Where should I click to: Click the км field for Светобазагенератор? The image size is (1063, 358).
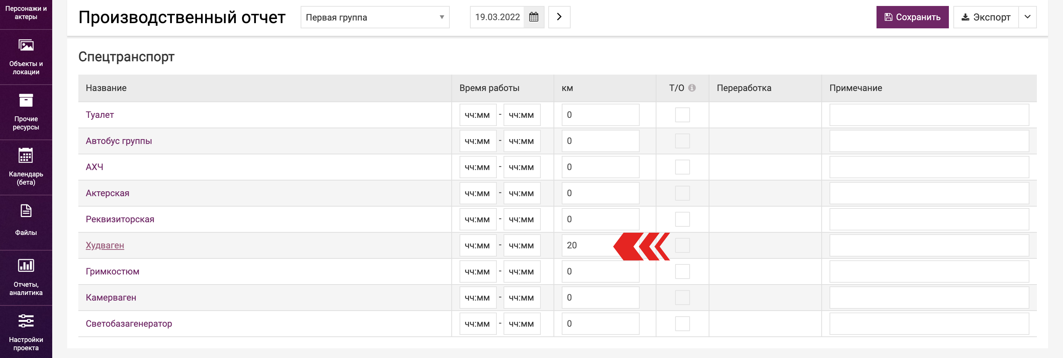tap(600, 323)
